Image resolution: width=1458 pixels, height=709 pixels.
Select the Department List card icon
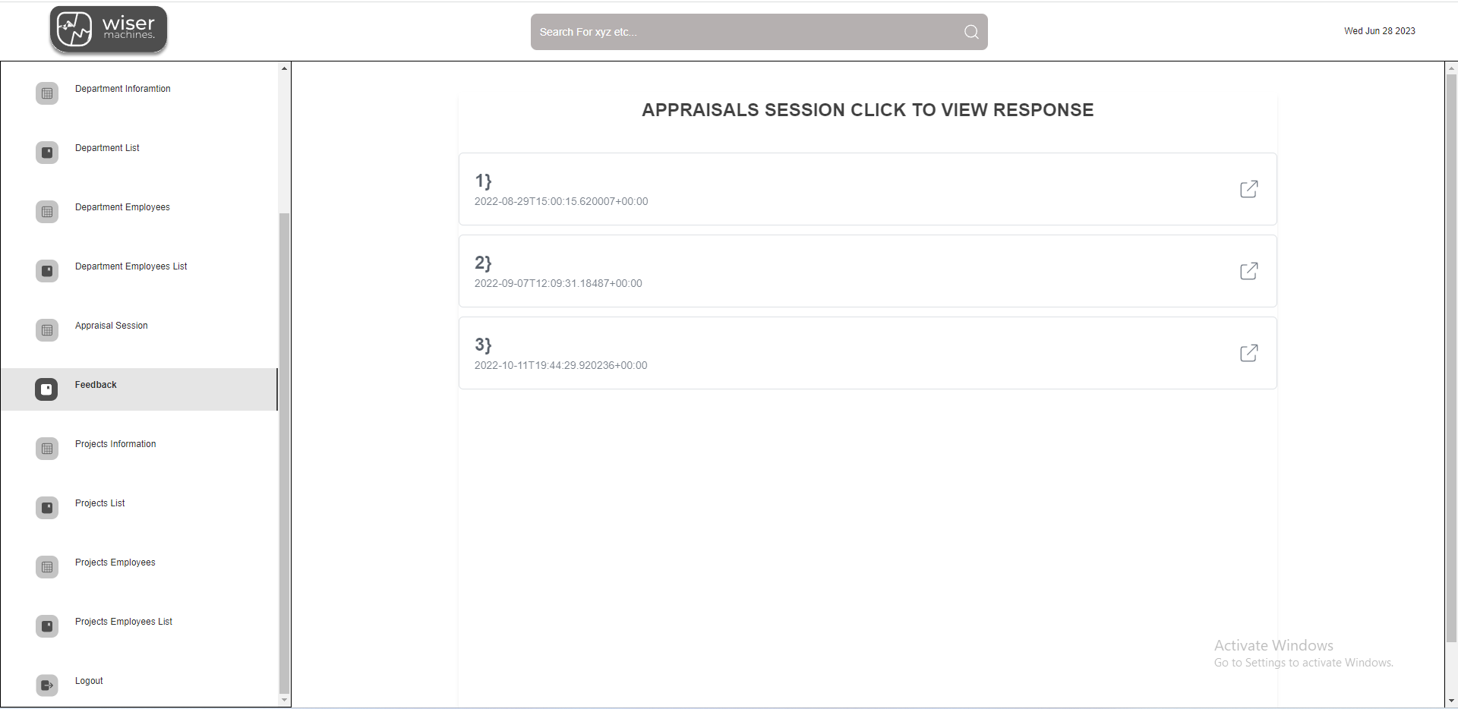[46, 152]
